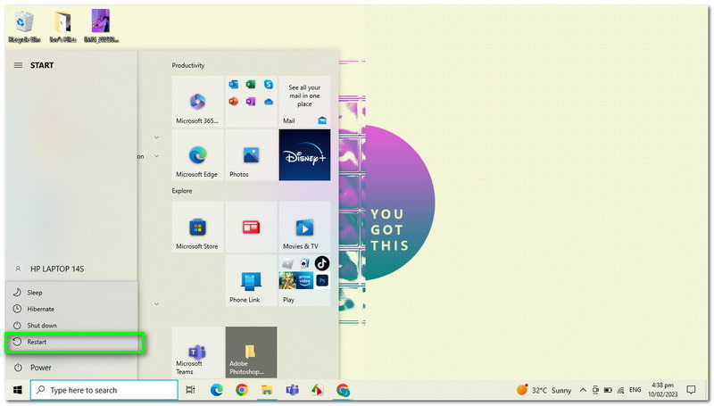Select the folder icon on the desktop

[62, 27]
